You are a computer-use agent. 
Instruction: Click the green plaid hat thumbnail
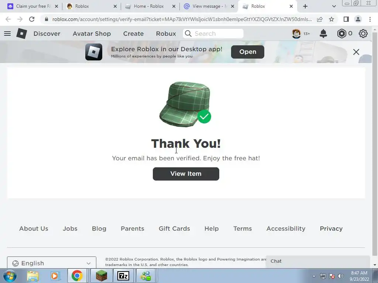185,104
